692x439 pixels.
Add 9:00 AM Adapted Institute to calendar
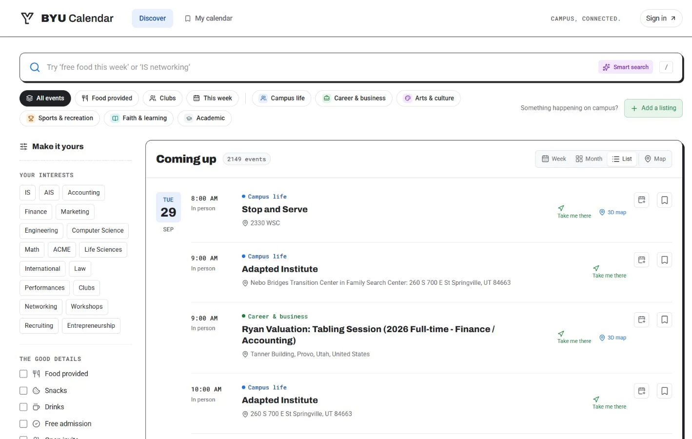(x=642, y=260)
